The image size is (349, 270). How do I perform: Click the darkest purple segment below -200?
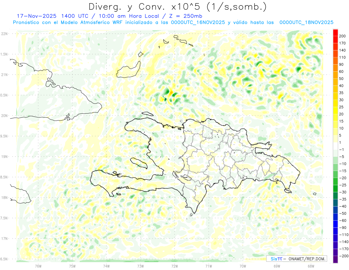(336, 259)
